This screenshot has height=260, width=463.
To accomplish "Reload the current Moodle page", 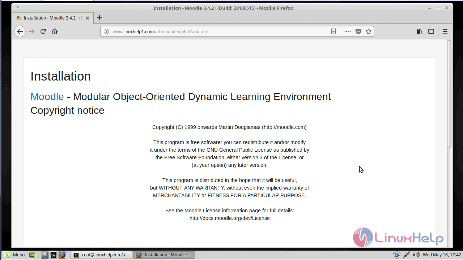I will point(43,31).
